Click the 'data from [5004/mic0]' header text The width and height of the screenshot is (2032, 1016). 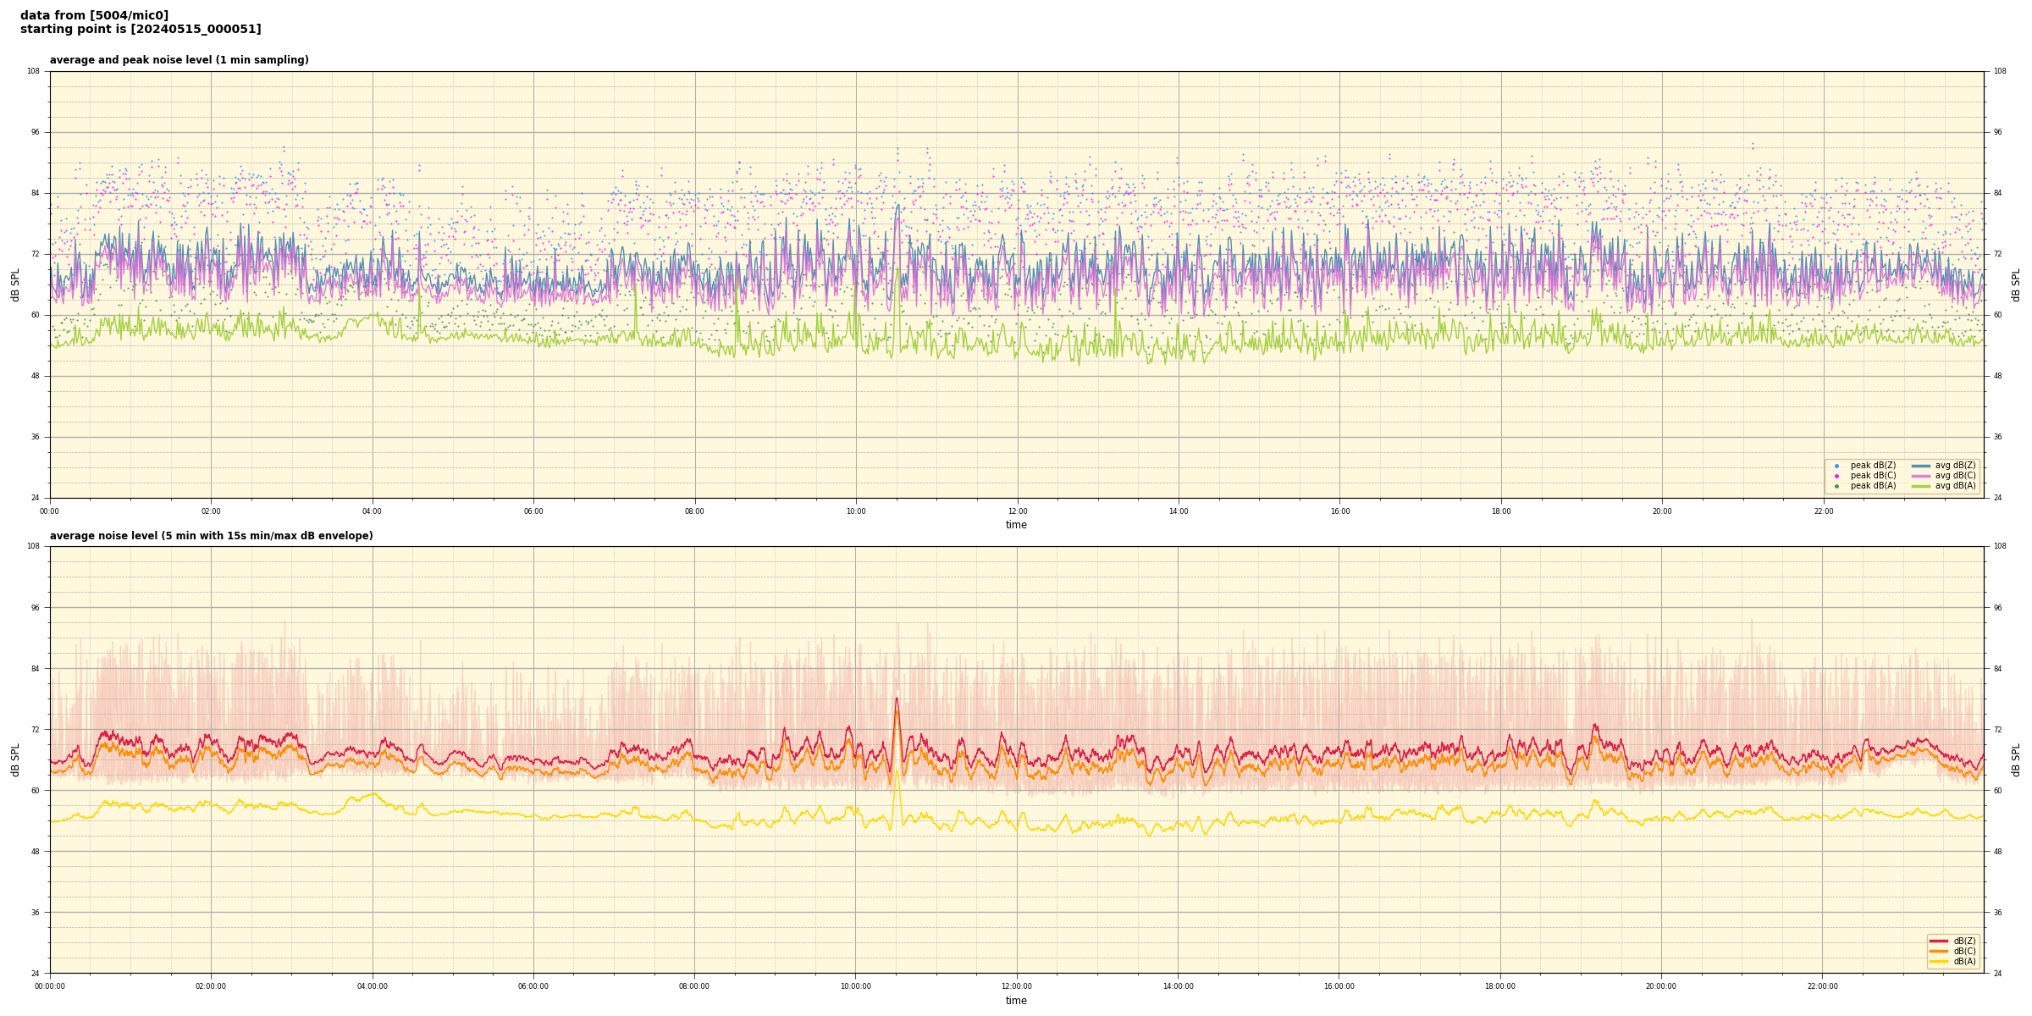pyautogui.click(x=94, y=15)
